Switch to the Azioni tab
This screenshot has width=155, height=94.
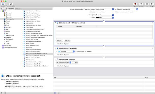tap(4, 9)
